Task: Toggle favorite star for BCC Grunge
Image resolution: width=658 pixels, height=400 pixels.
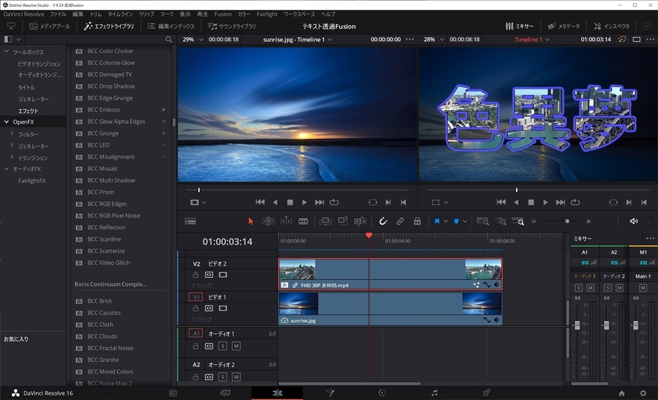Action: (x=164, y=133)
